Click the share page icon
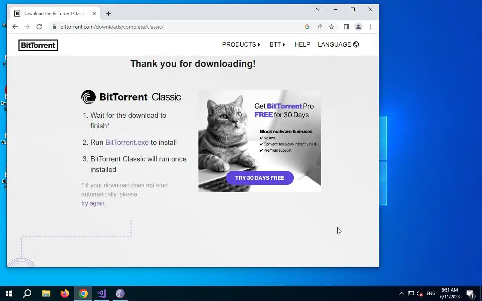 click(319, 27)
